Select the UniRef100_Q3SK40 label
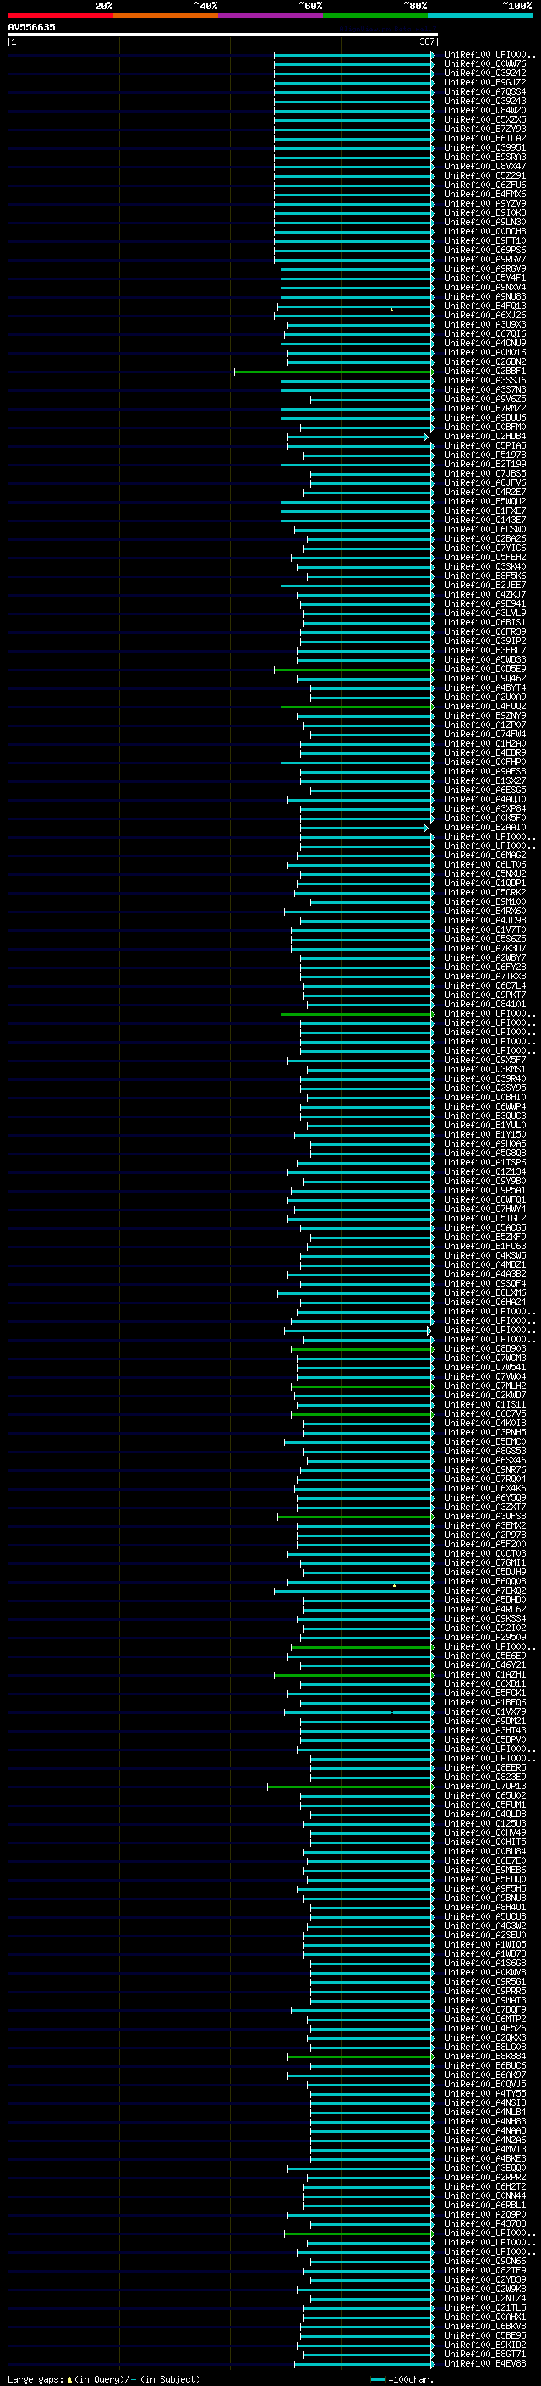 (x=485, y=566)
